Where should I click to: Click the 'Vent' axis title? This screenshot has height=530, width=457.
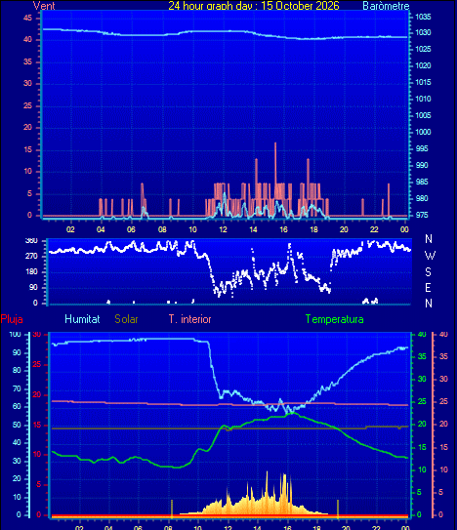coord(44,6)
